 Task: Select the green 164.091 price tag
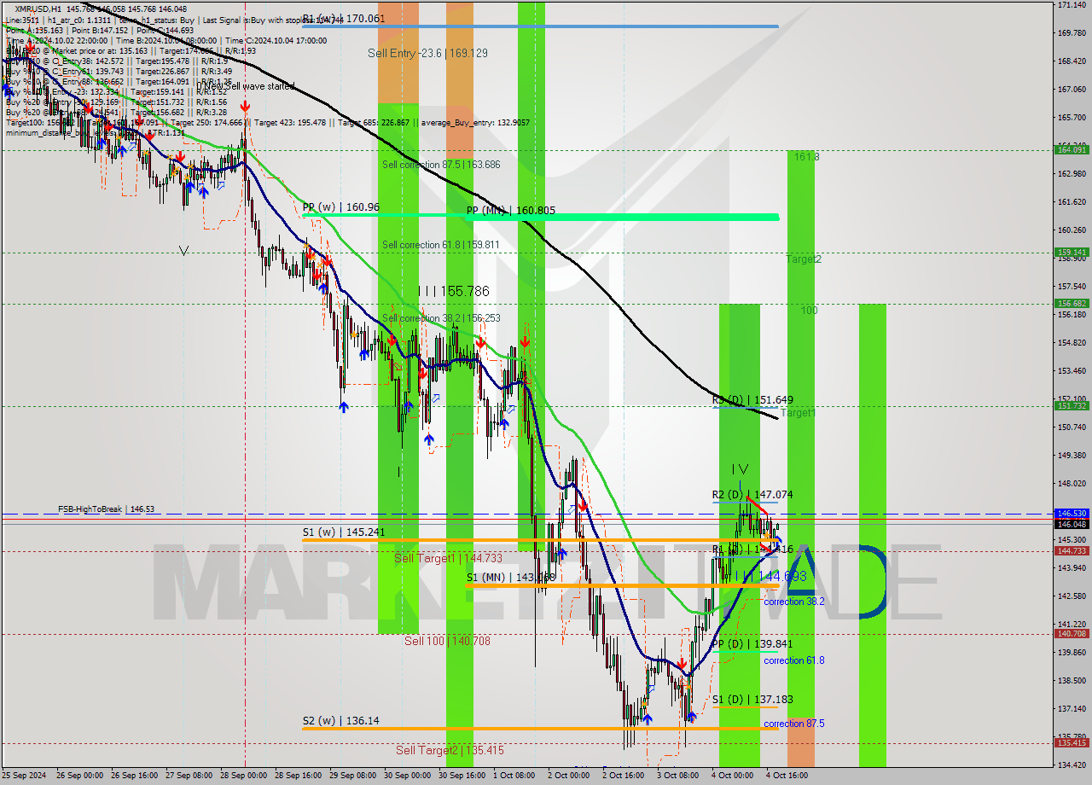point(1072,150)
